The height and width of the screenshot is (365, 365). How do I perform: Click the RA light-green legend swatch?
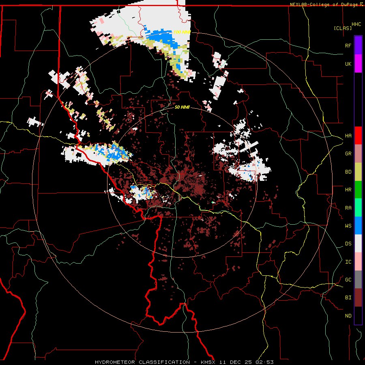(x=358, y=208)
